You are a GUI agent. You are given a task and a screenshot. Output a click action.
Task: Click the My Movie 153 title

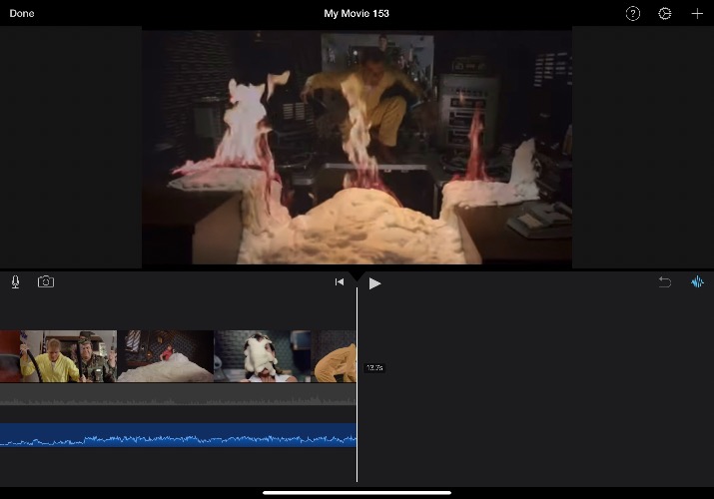click(x=357, y=14)
